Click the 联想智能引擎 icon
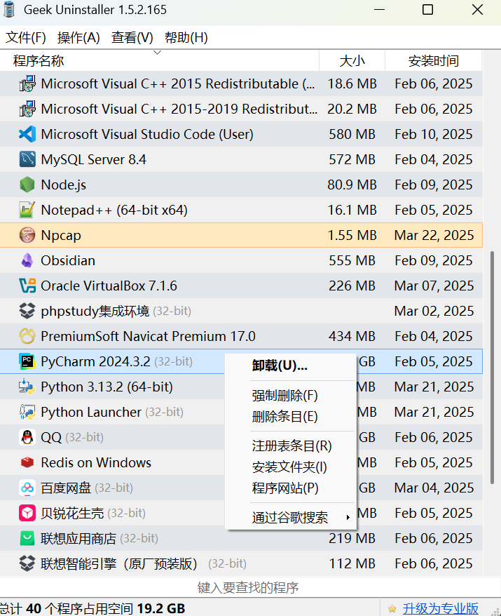This screenshot has height=616, width=501. (27, 563)
